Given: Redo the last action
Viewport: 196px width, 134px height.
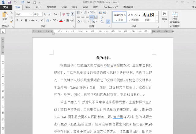Looking at the screenshot, I should pyautogui.click(x=23, y=2).
